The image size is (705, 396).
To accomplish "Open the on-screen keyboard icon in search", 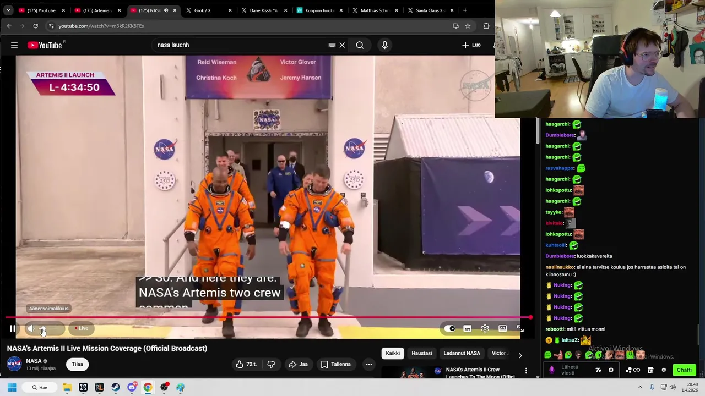I will click(332, 45).
